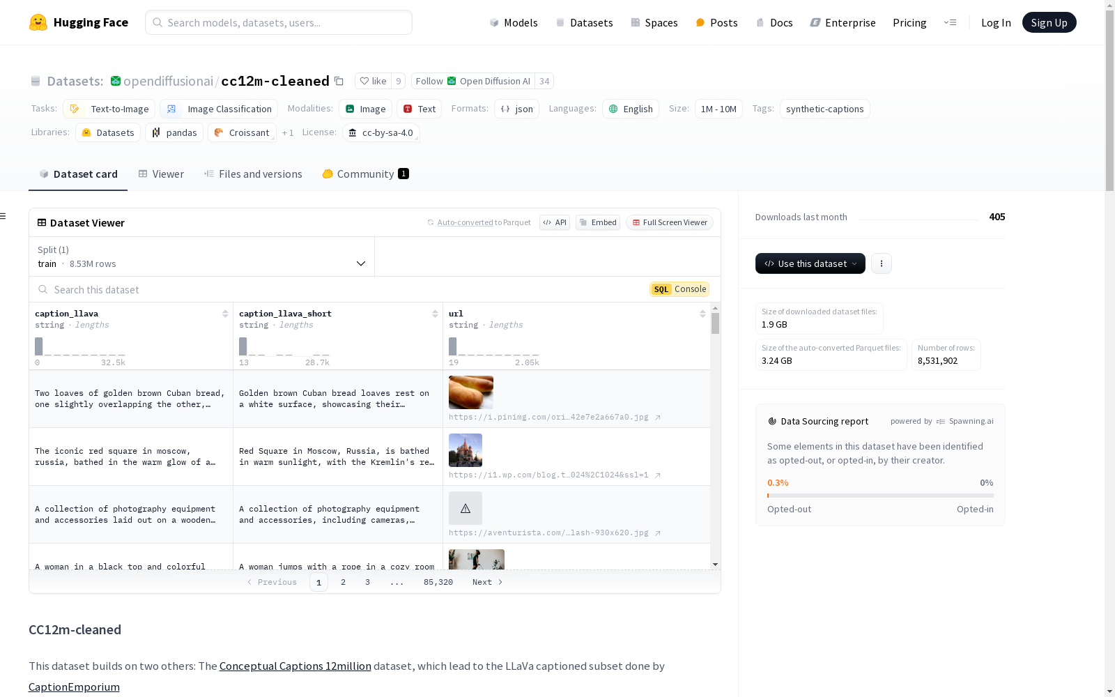Open the Full Screen Viewer
Screen dimensions: 1115x697
[x=670, y=222]
